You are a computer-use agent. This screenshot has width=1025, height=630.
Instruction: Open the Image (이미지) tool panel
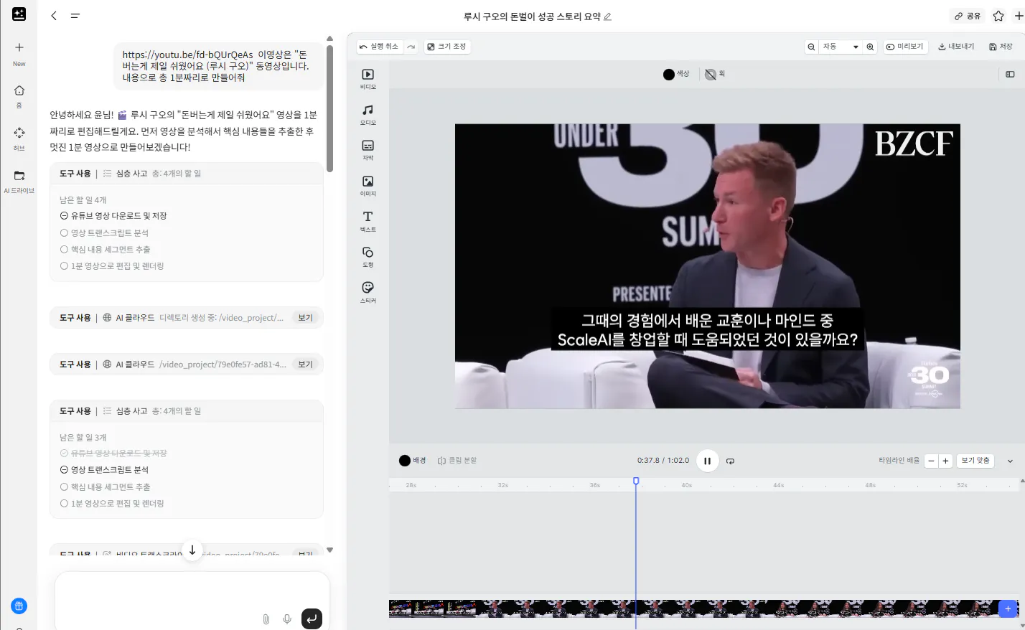pyautogui.click(x=368, y=186)
